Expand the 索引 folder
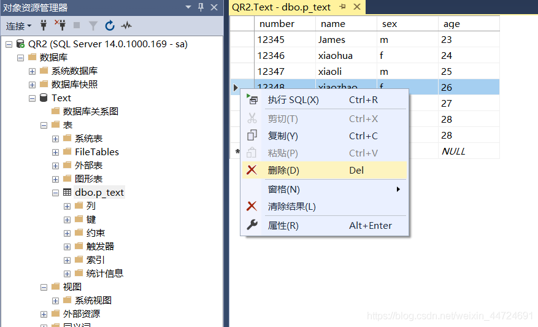538x327 pixels. pyautogui.click(x=67, y=260)
